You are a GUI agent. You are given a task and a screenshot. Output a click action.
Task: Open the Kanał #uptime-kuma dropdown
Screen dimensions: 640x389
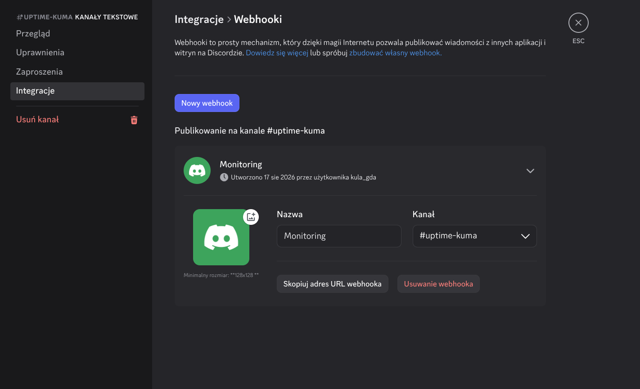tap(474, 236)
